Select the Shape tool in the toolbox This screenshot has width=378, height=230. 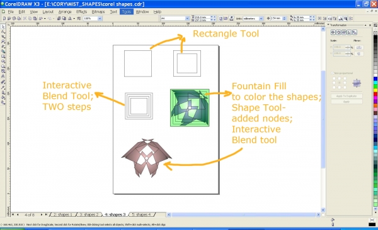(3, 31)
